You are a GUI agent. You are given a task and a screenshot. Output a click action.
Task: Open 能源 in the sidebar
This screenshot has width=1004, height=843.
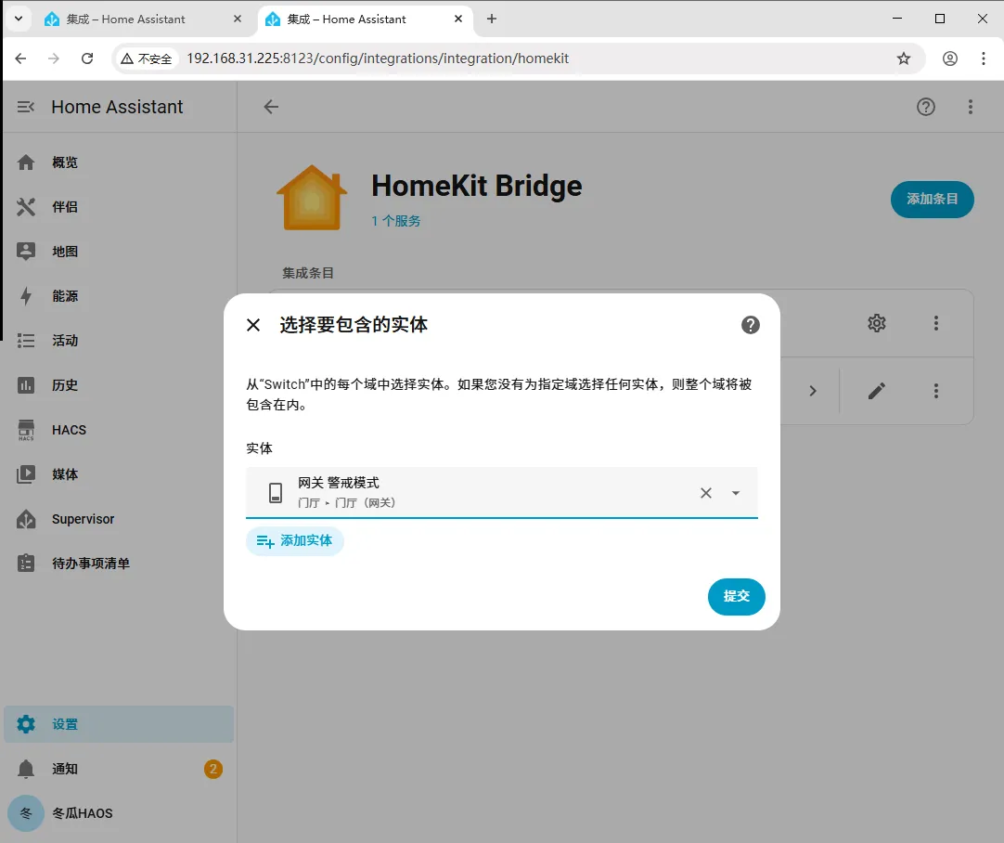click(119, 296)
